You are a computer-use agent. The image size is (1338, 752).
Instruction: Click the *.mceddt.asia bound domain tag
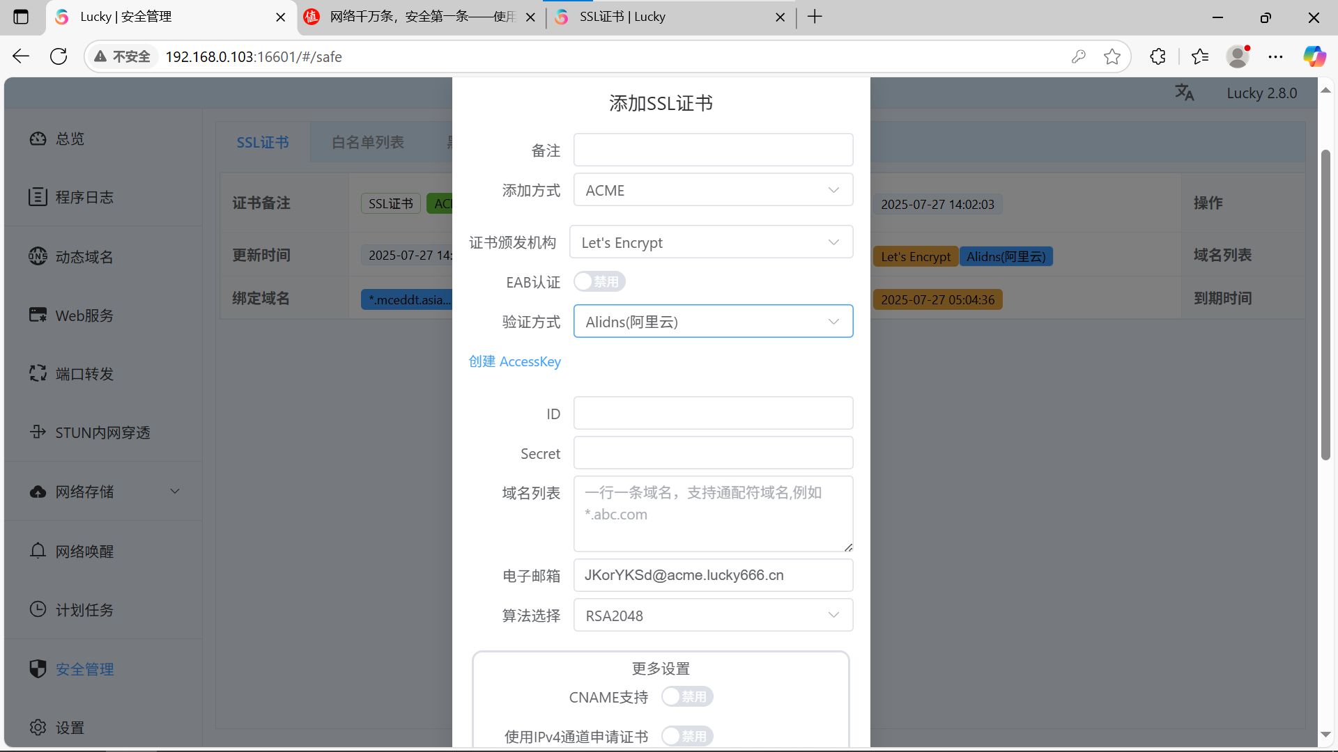point(407,299)
